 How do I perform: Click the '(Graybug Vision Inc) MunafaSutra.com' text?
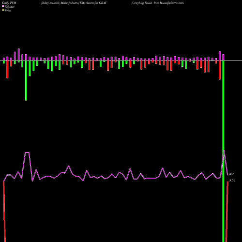click(x=157, y=3)
